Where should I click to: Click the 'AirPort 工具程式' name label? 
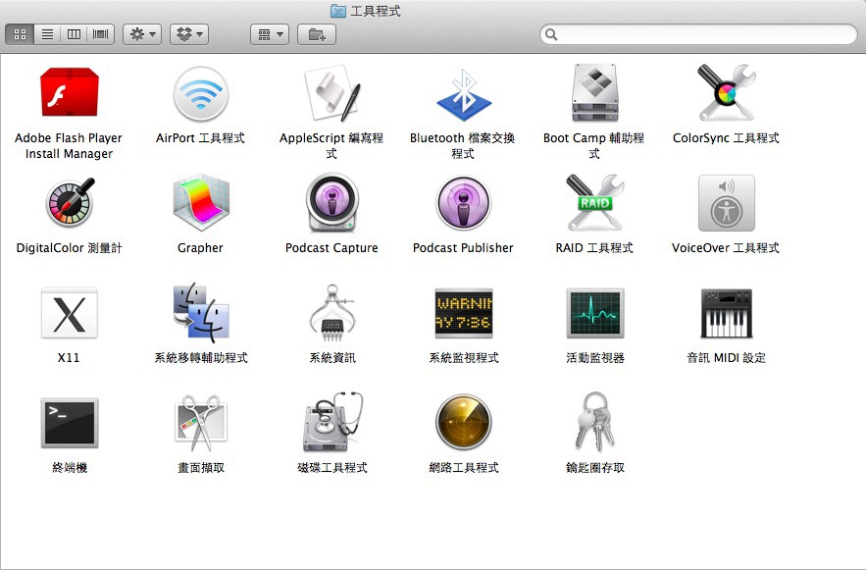[x=200, y=137]
